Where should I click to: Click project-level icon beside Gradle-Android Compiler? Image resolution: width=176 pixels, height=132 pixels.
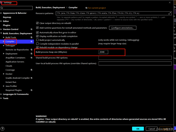[x=31, y=78]
